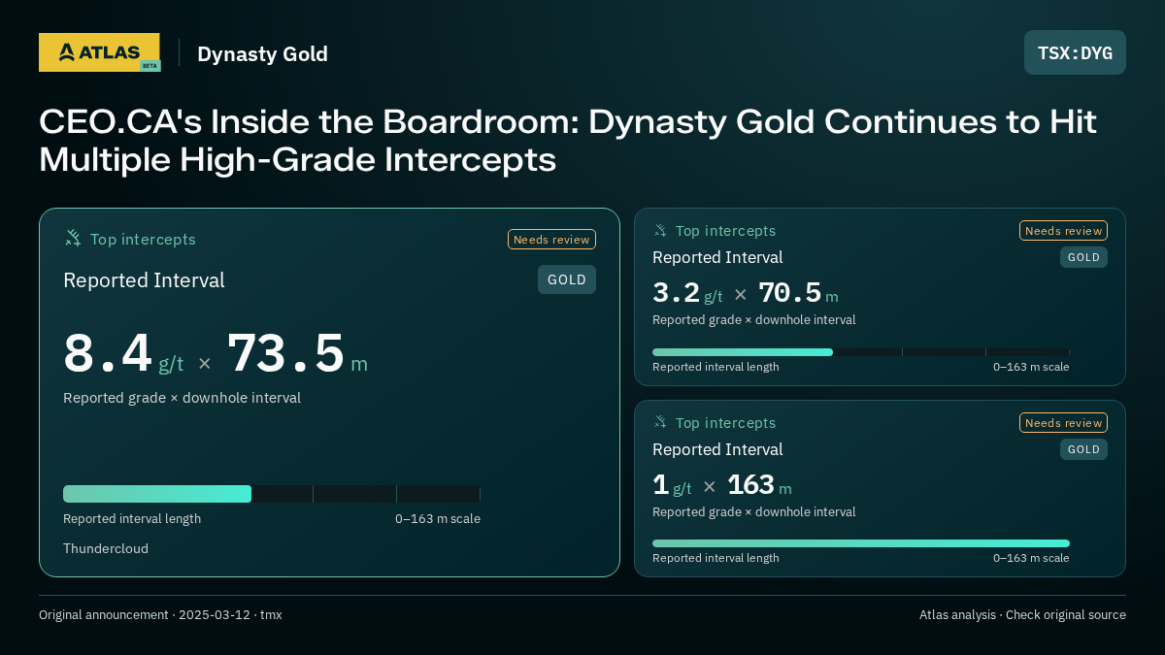Click Reported interval length label in the 73.5 m card
The width and height of the screenshot is (1165, 655).
[132, 518]
